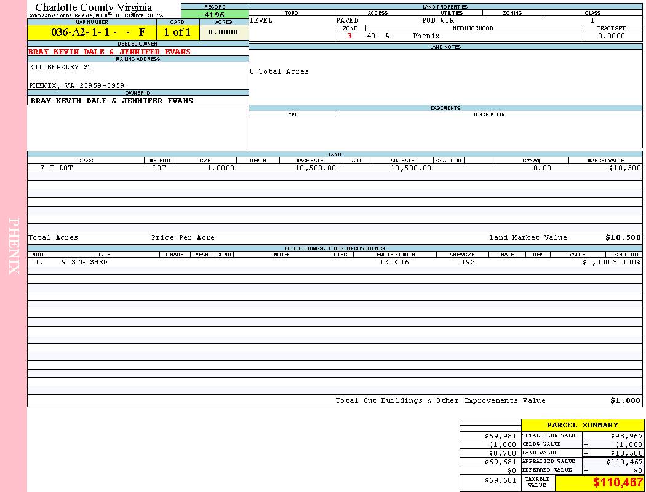
Task: Select the '9 STG SHED' outbuilding row
Action: [84, 262]
